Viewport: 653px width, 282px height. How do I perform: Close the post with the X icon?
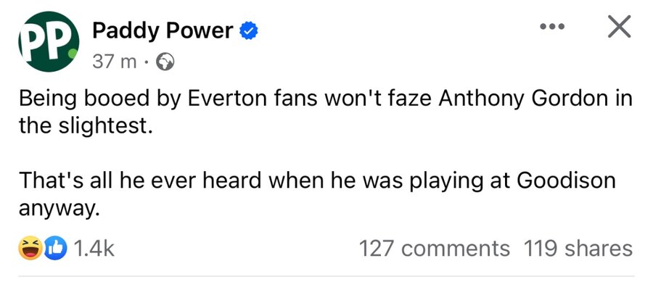coord(619,27)
